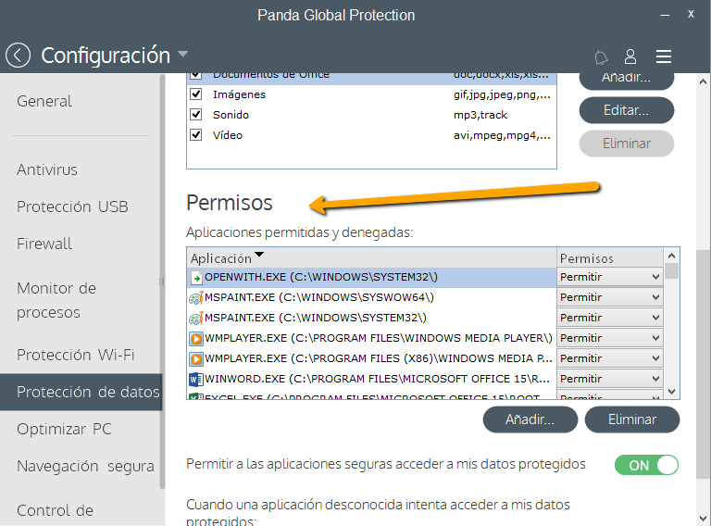Open the Antivirus settings section
Screen dimensions: 711x526
(x=47, y=169)
